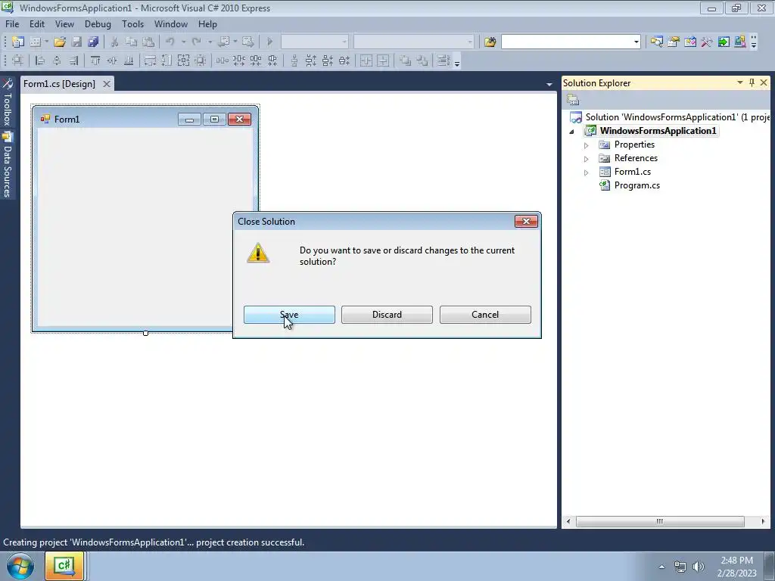This screenshot has width=775, height=581.
Task: Click the Extension Manager toolbar icon
Action: coord(740,42)
